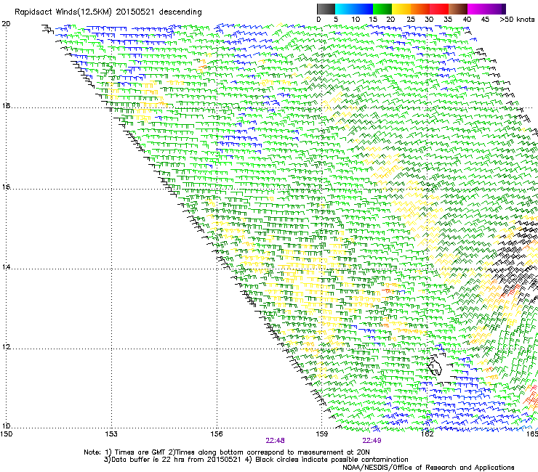Select the yellow 20-25 knots legend swatch
Screen dimensions: 538x472
(401, 9)
